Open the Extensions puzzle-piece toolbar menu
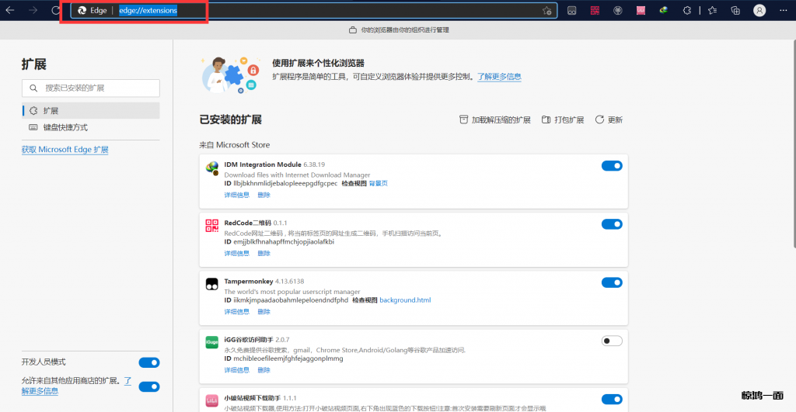The width and height of the screenshot is (796, 412). point(687,10)
